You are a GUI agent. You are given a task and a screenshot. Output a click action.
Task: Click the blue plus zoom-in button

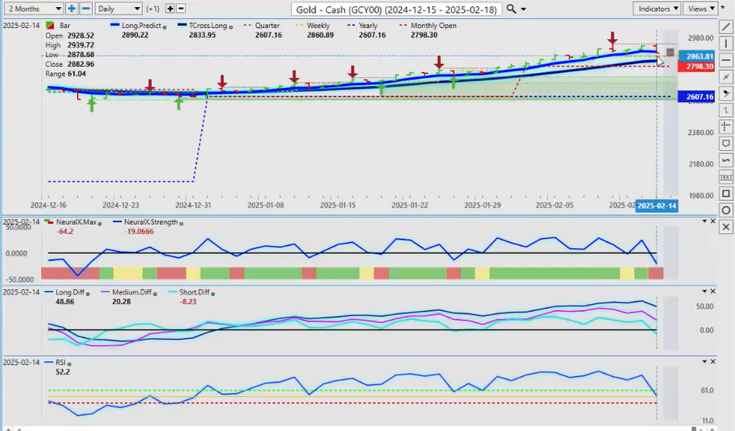[x=72, y=9]
